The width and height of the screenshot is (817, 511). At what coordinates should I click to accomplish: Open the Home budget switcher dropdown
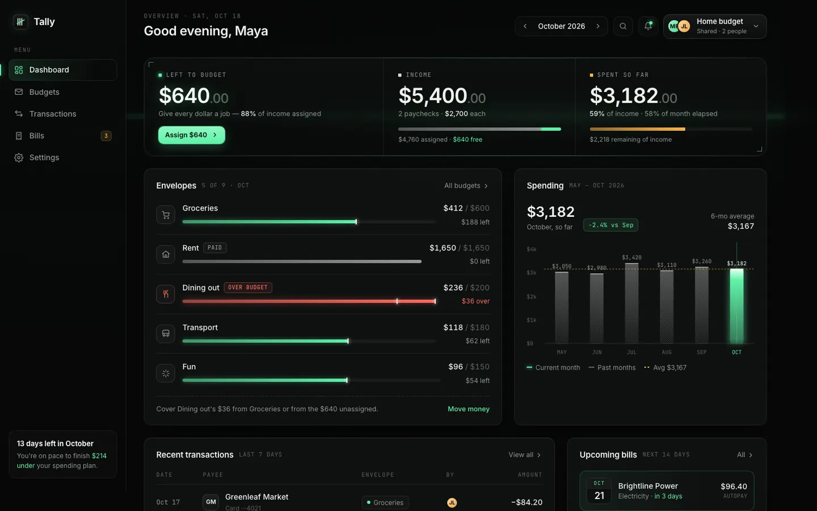715,26
